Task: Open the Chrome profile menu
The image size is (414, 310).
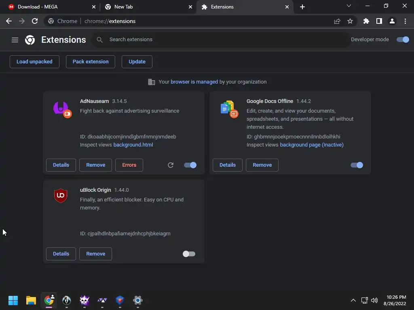Action: click(x=392, y=21)
